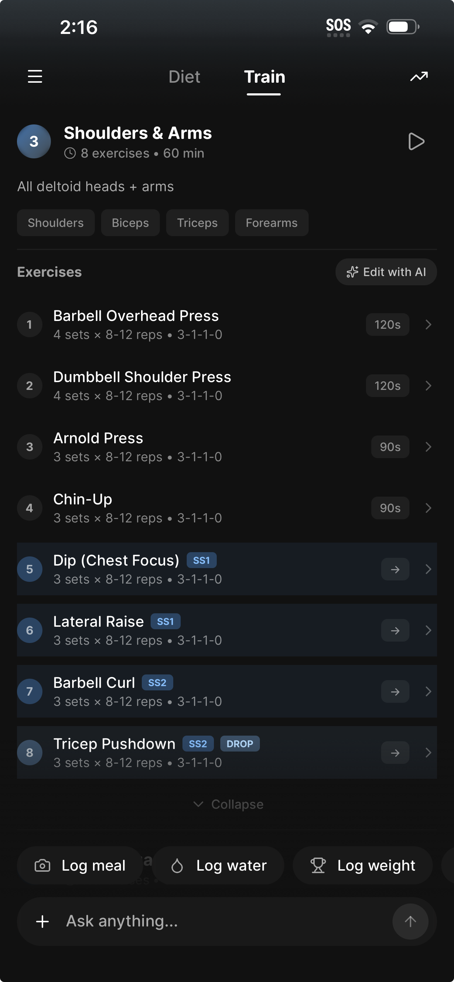The width and height of the screenshot is (454, 982).
Task: Switch to the Diet tab
Action: 184,77
